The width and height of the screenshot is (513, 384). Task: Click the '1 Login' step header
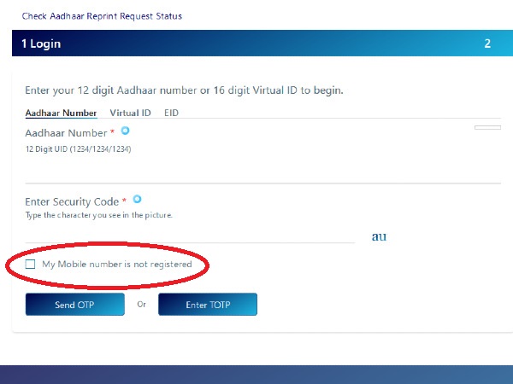click(41, 44)
